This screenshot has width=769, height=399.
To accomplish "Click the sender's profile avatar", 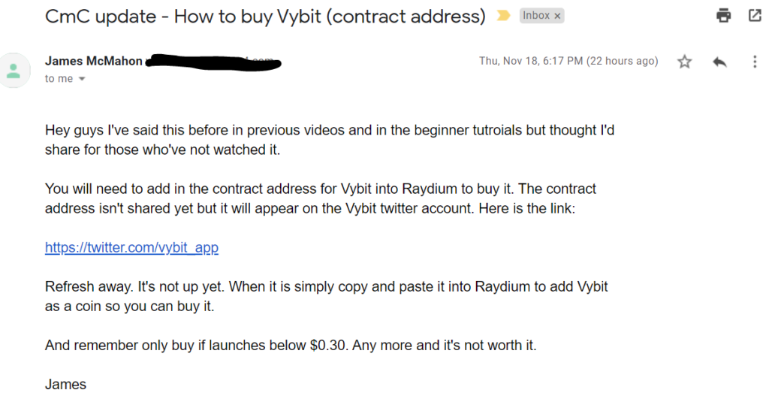I will 14,71.
